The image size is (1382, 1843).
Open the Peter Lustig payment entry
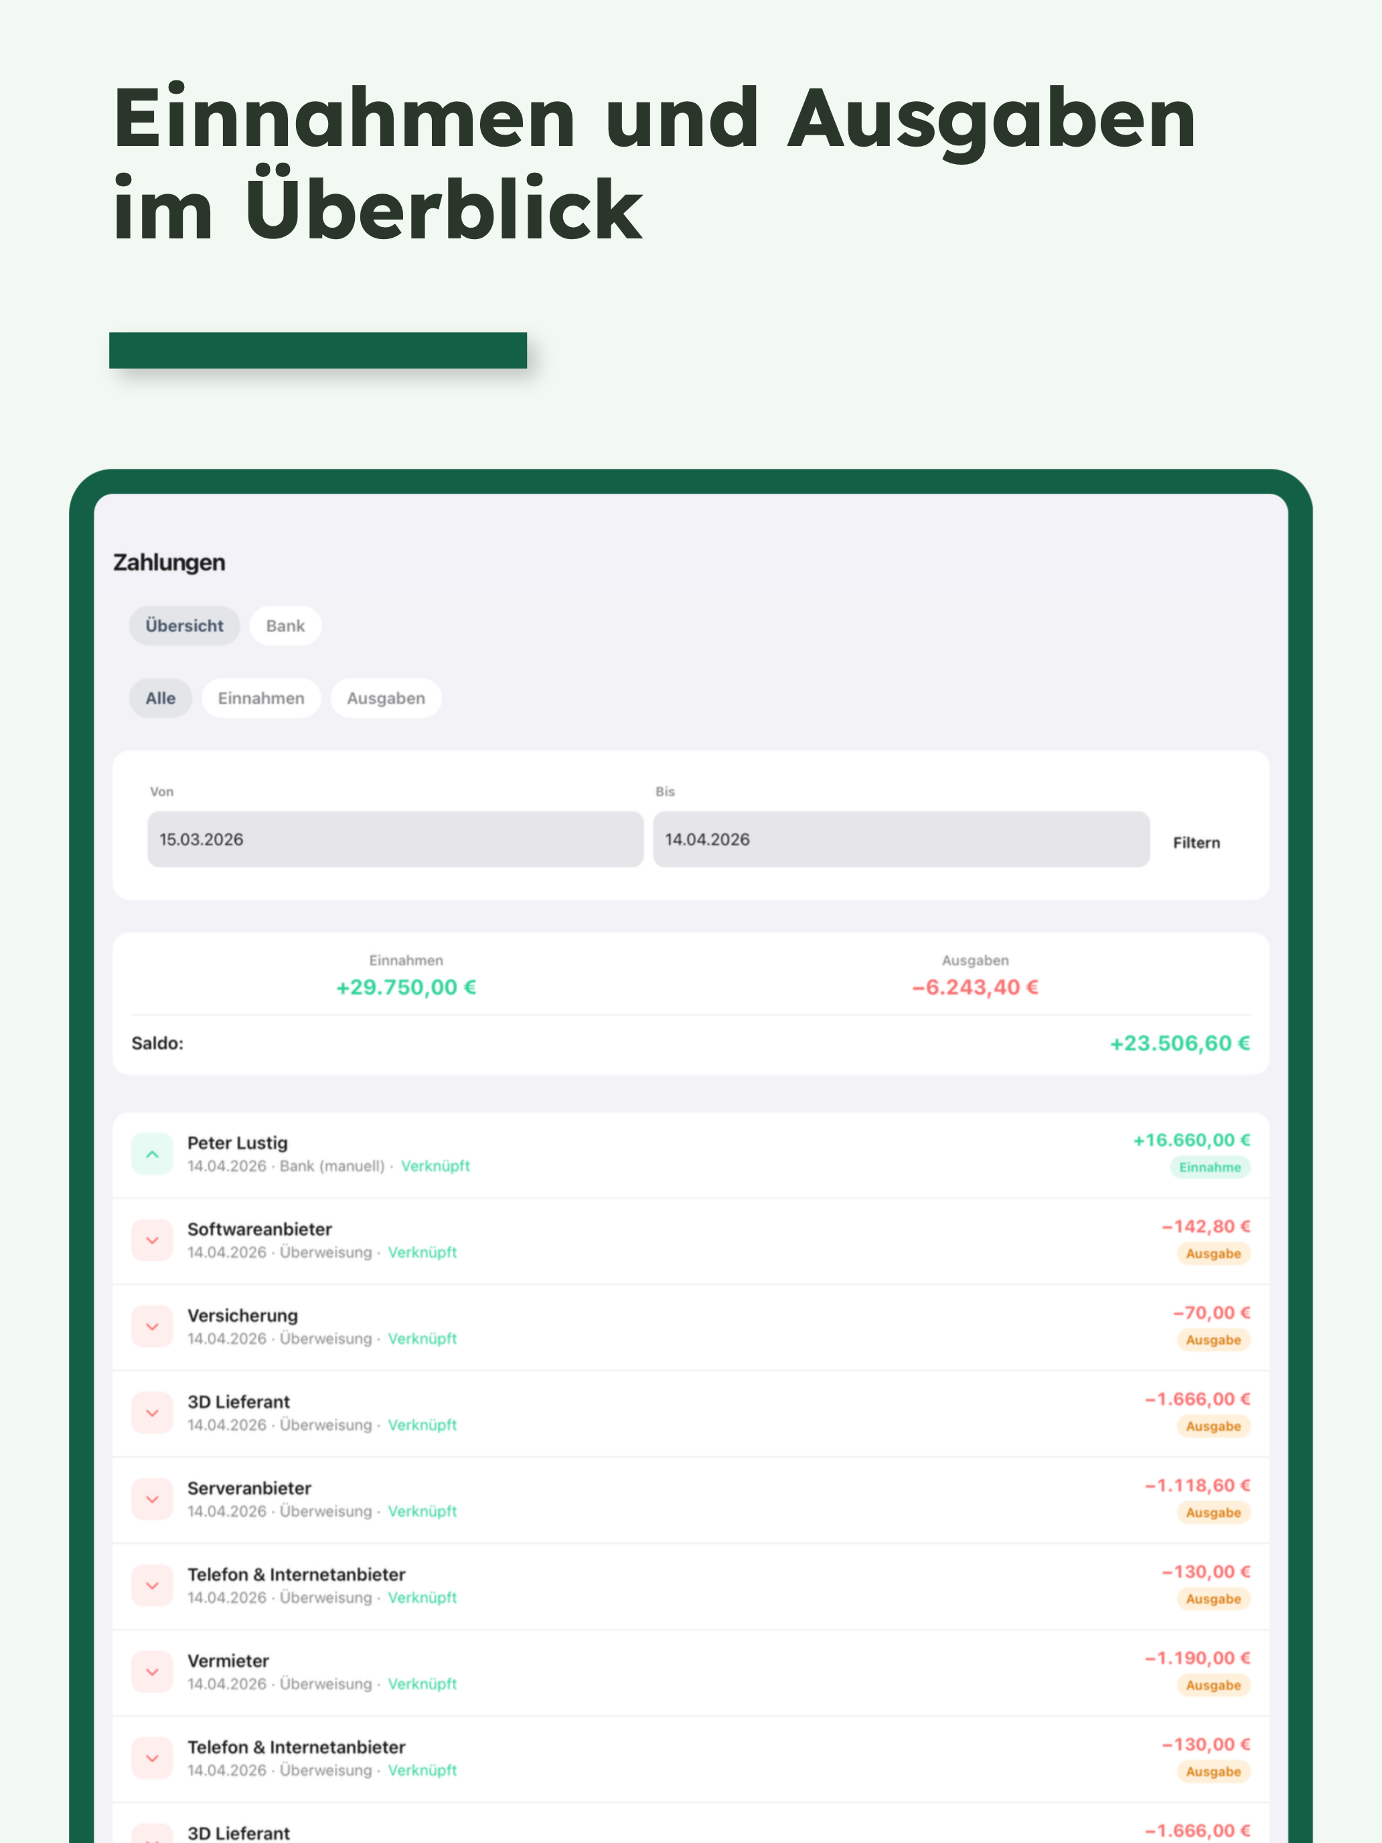(x=690, y=1155)
